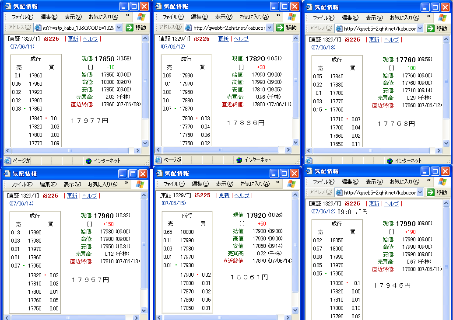Viewport: 453px width, 320px height.
Task: Open the address dropdown in the 07/06/13 window
Action: pyautogui.click(x=420, y=28)
